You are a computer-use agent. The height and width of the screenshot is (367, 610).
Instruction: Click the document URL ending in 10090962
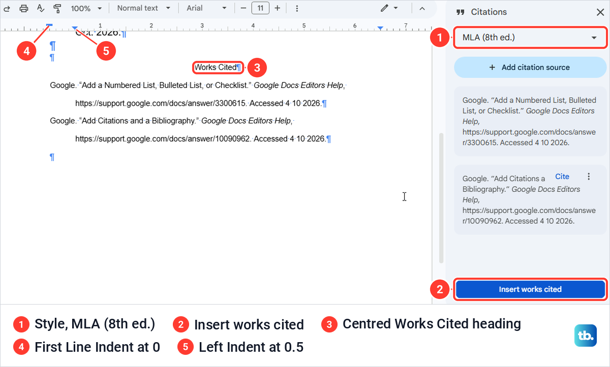click(x=163, y=139)
